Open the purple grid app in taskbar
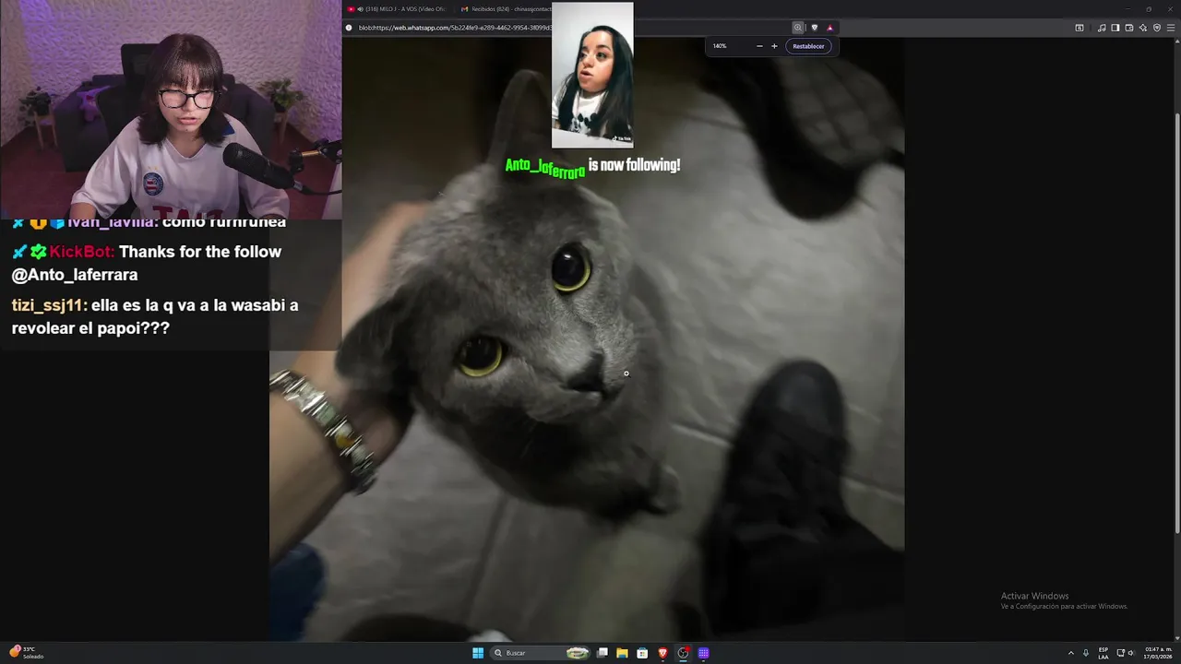The width and height of the screenshot is (1181, 664). tap(703, 653)
